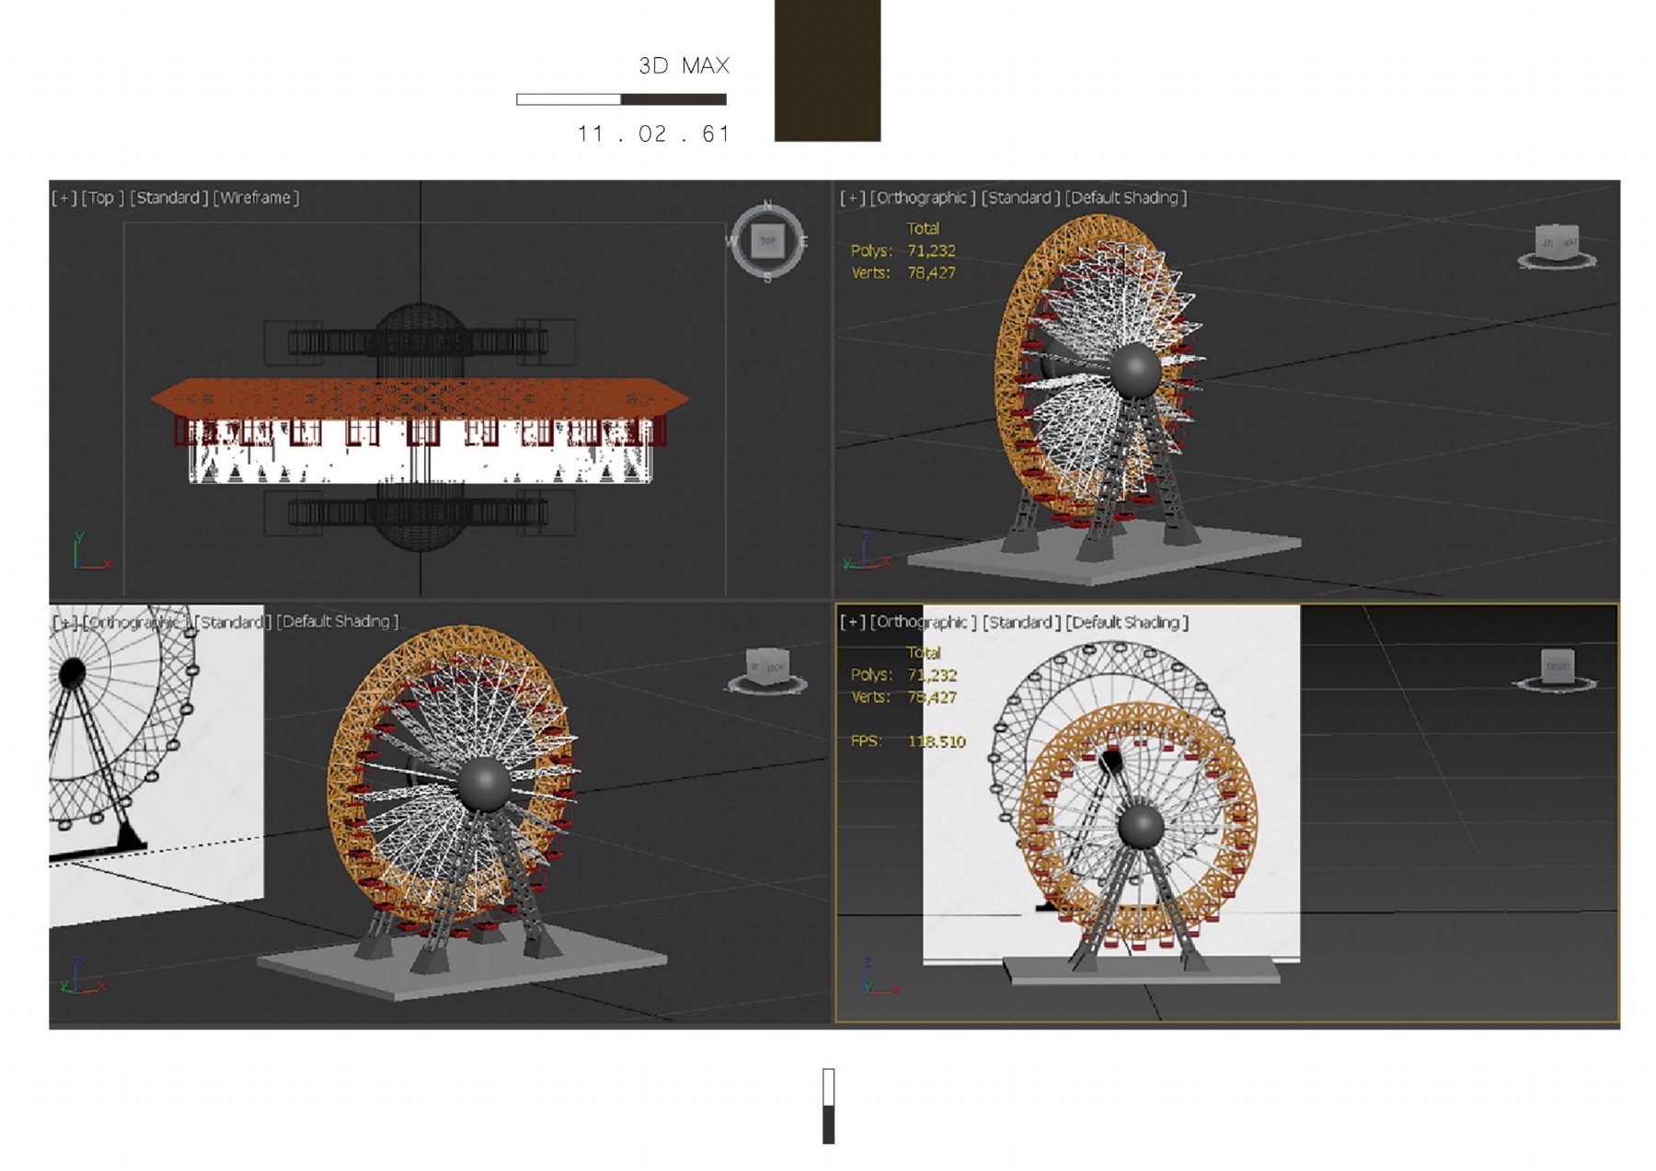Click the Top face of the ViewCube
Image resolution: width=1656 pixels, height=1171 pixels.
tap(768, 241)
